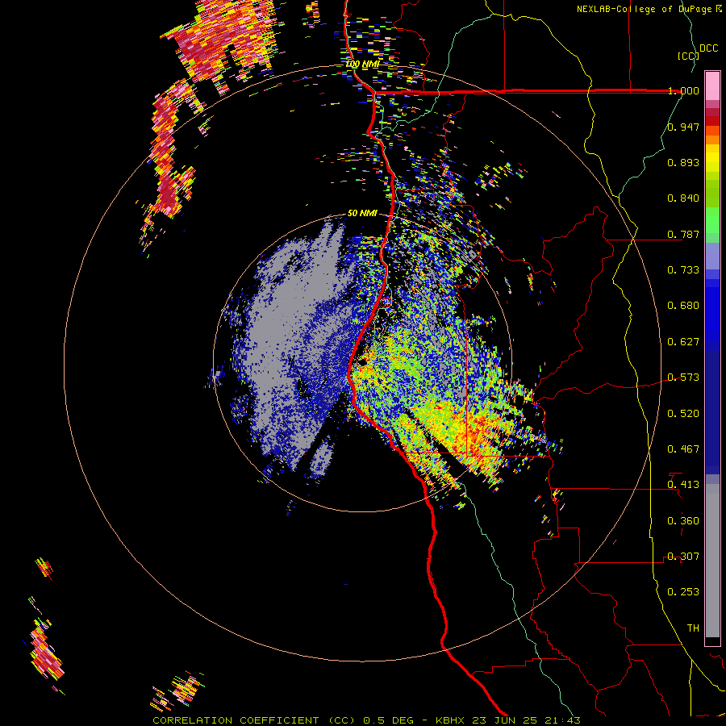Click the 100 NMI range ring label
Viewport: 726px width, 726px height.
[x=362, y=64]
